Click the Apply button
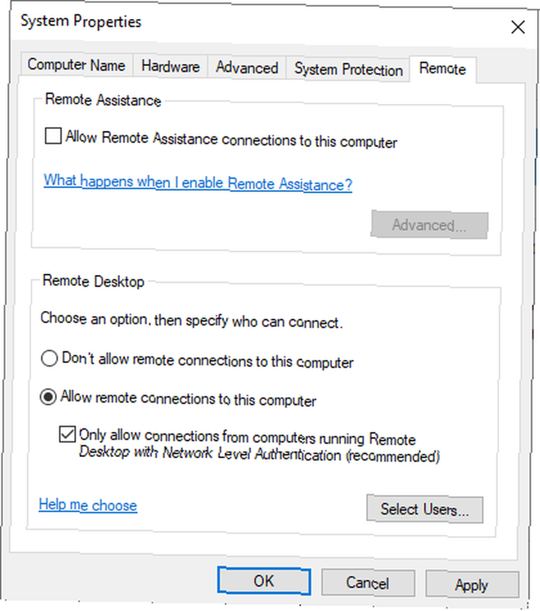The height and width of the screenshot is (611, 540). coord(472,585)
